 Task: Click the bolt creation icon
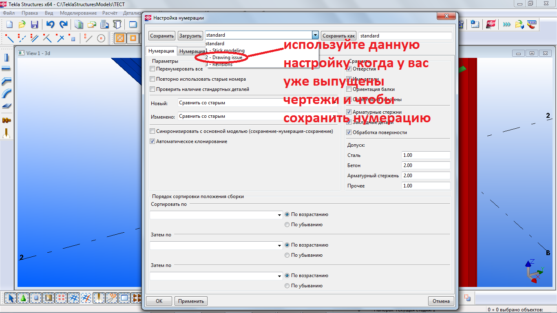click(7, 121)
